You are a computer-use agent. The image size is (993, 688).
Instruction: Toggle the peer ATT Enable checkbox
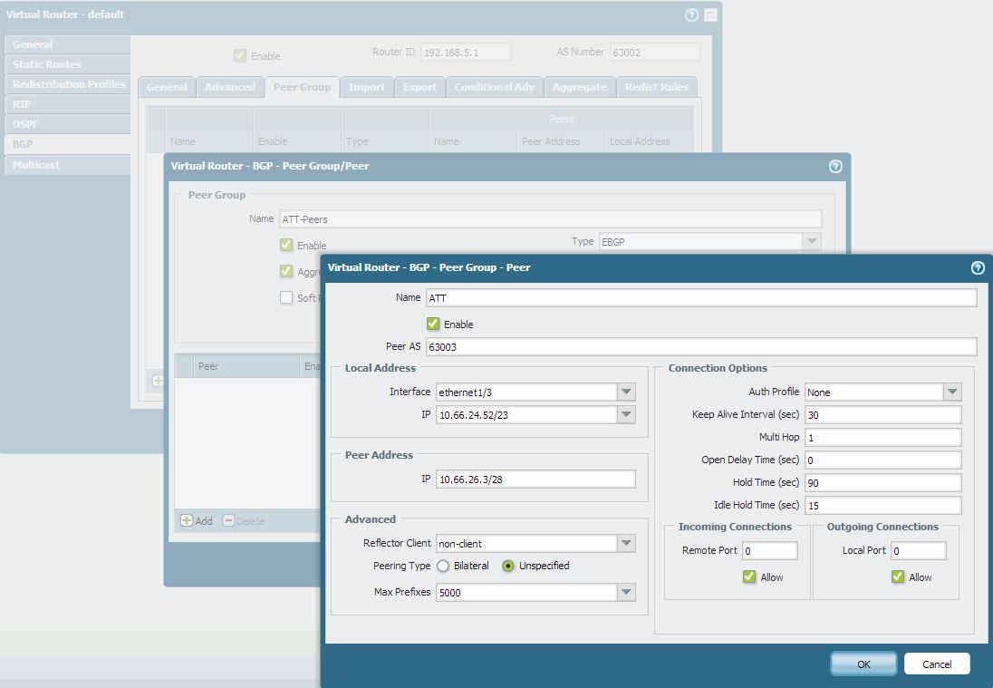433,324
